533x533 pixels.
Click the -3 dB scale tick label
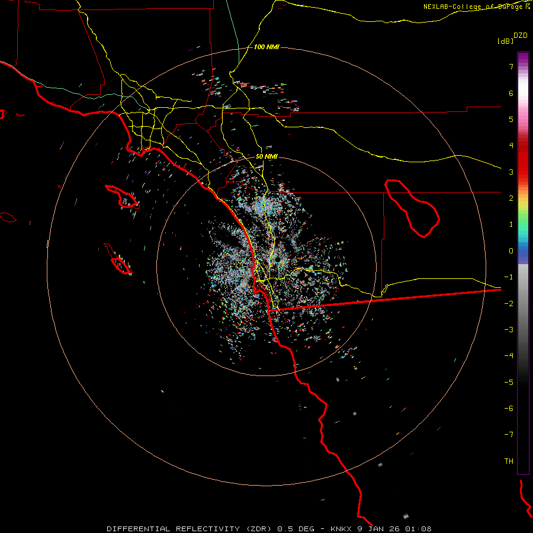[509, 330]
